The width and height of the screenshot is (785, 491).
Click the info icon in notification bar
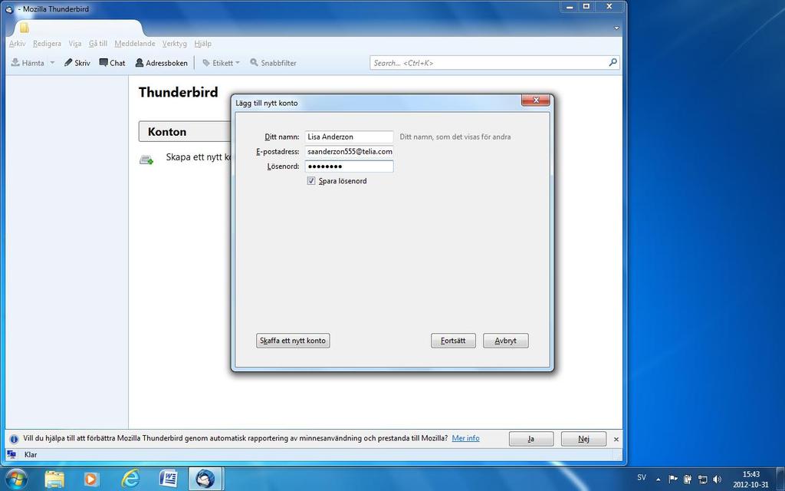pos(14,439)
